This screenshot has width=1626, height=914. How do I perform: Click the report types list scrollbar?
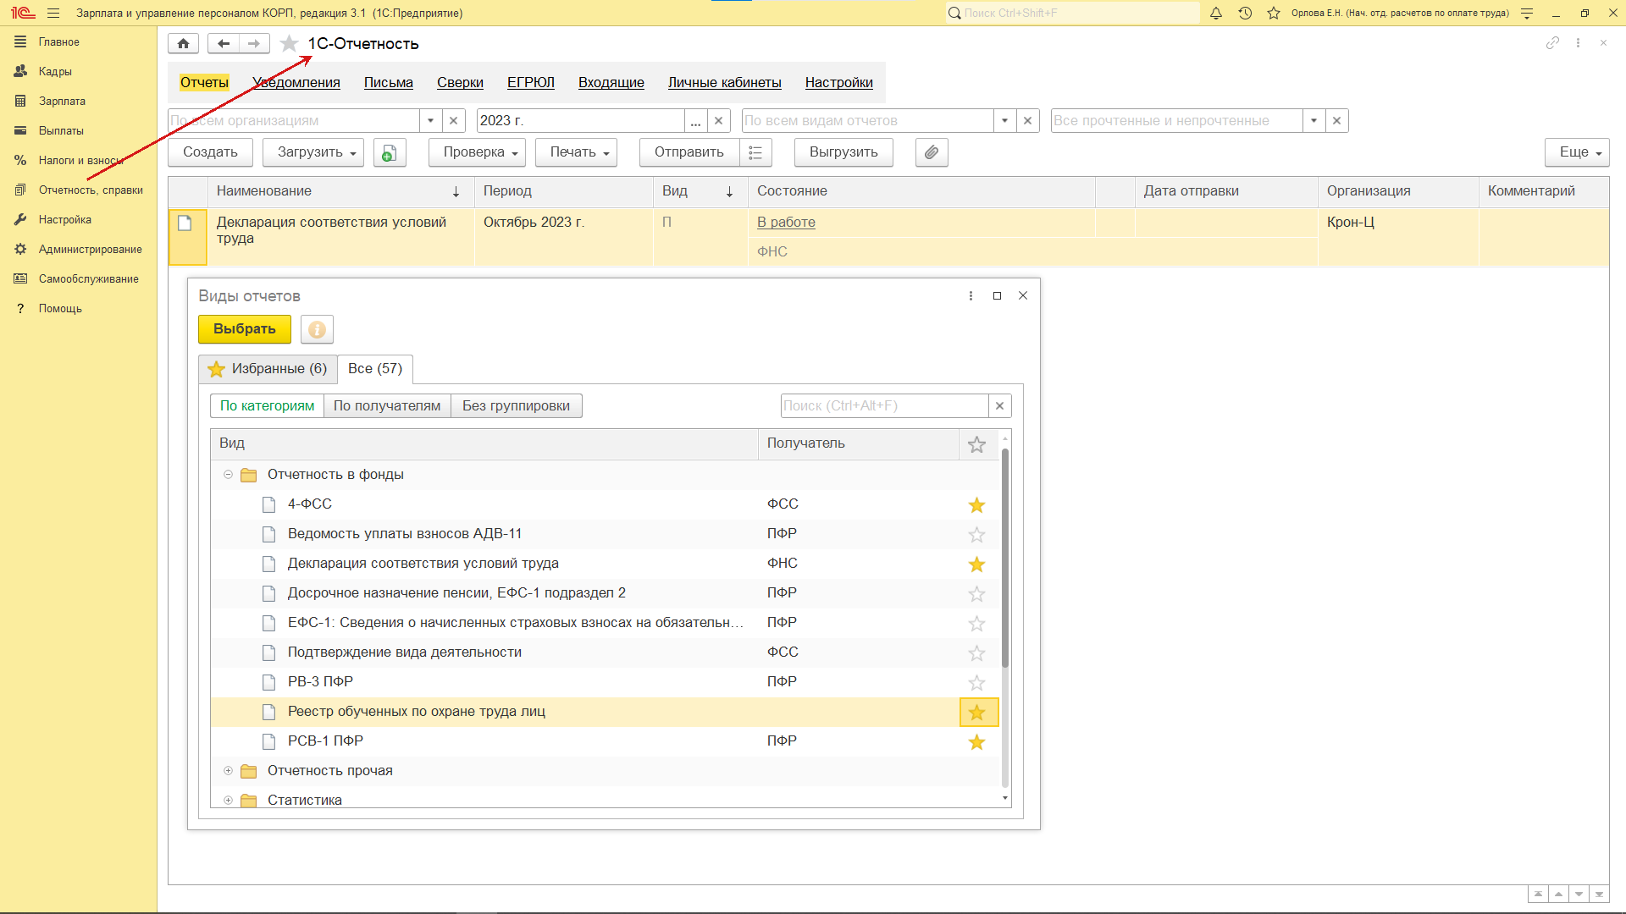tap(1004, 559)
